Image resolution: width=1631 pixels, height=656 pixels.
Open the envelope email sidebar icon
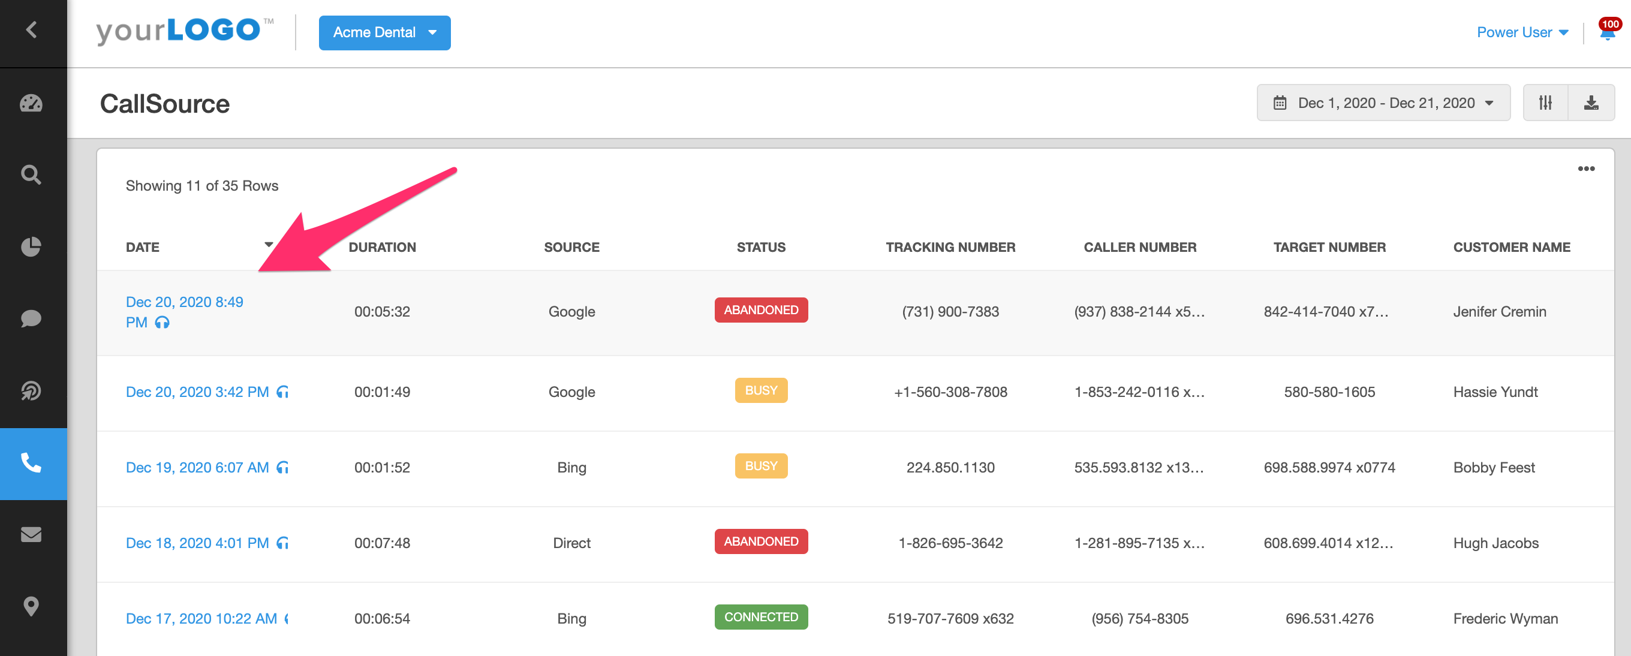(31, 535)
